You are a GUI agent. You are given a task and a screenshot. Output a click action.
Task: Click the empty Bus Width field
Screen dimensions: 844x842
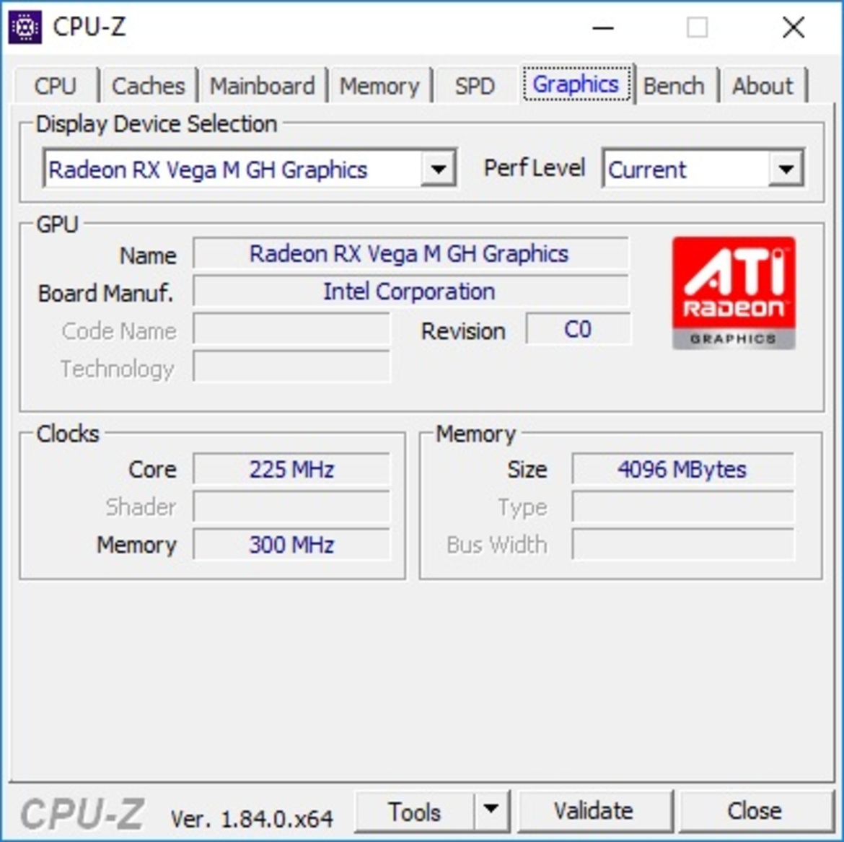coord(682,544)
